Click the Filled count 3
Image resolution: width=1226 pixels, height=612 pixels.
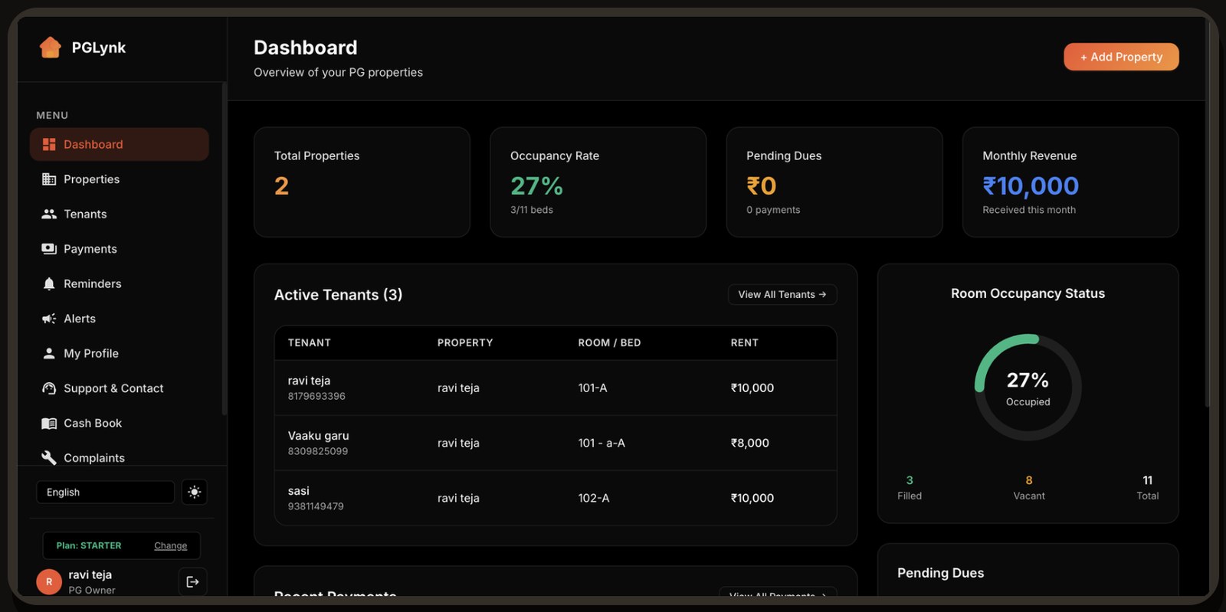[910, 481]
